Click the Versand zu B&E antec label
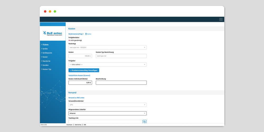Screen dimensions: 264x132 77,98
